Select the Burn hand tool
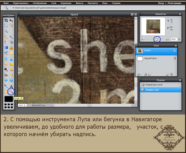The image size is (186, 153). (x=11, y=70)
